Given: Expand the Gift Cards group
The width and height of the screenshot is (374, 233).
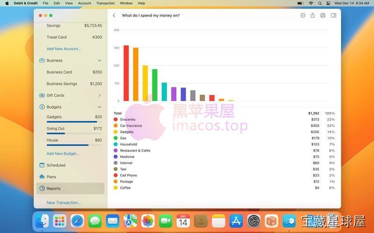Looking at the screenshot, I should (100, 96).
